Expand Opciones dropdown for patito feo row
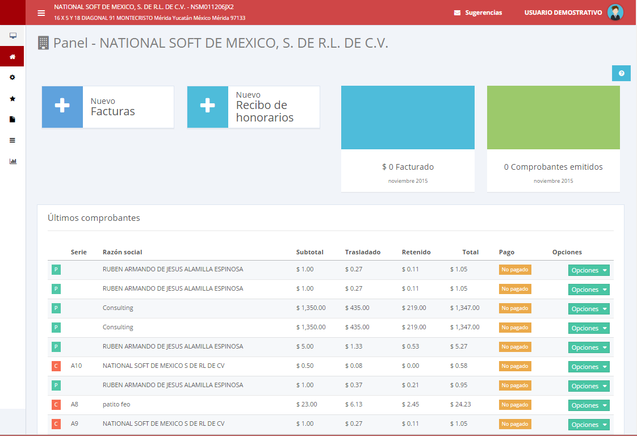The image size is (637, 436). pos(589,405)
